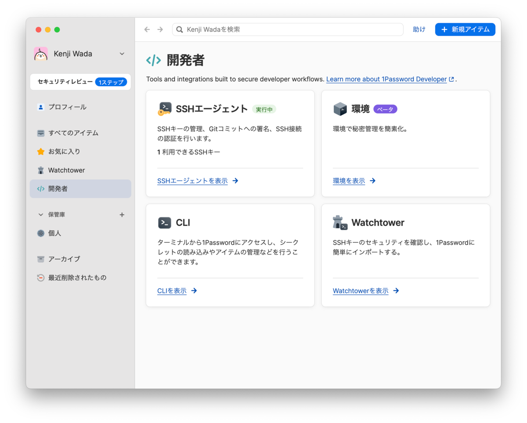Click arrow icon next to Watchtowerを表示
The width and height of the screenshot is (527, 423).
396,291
